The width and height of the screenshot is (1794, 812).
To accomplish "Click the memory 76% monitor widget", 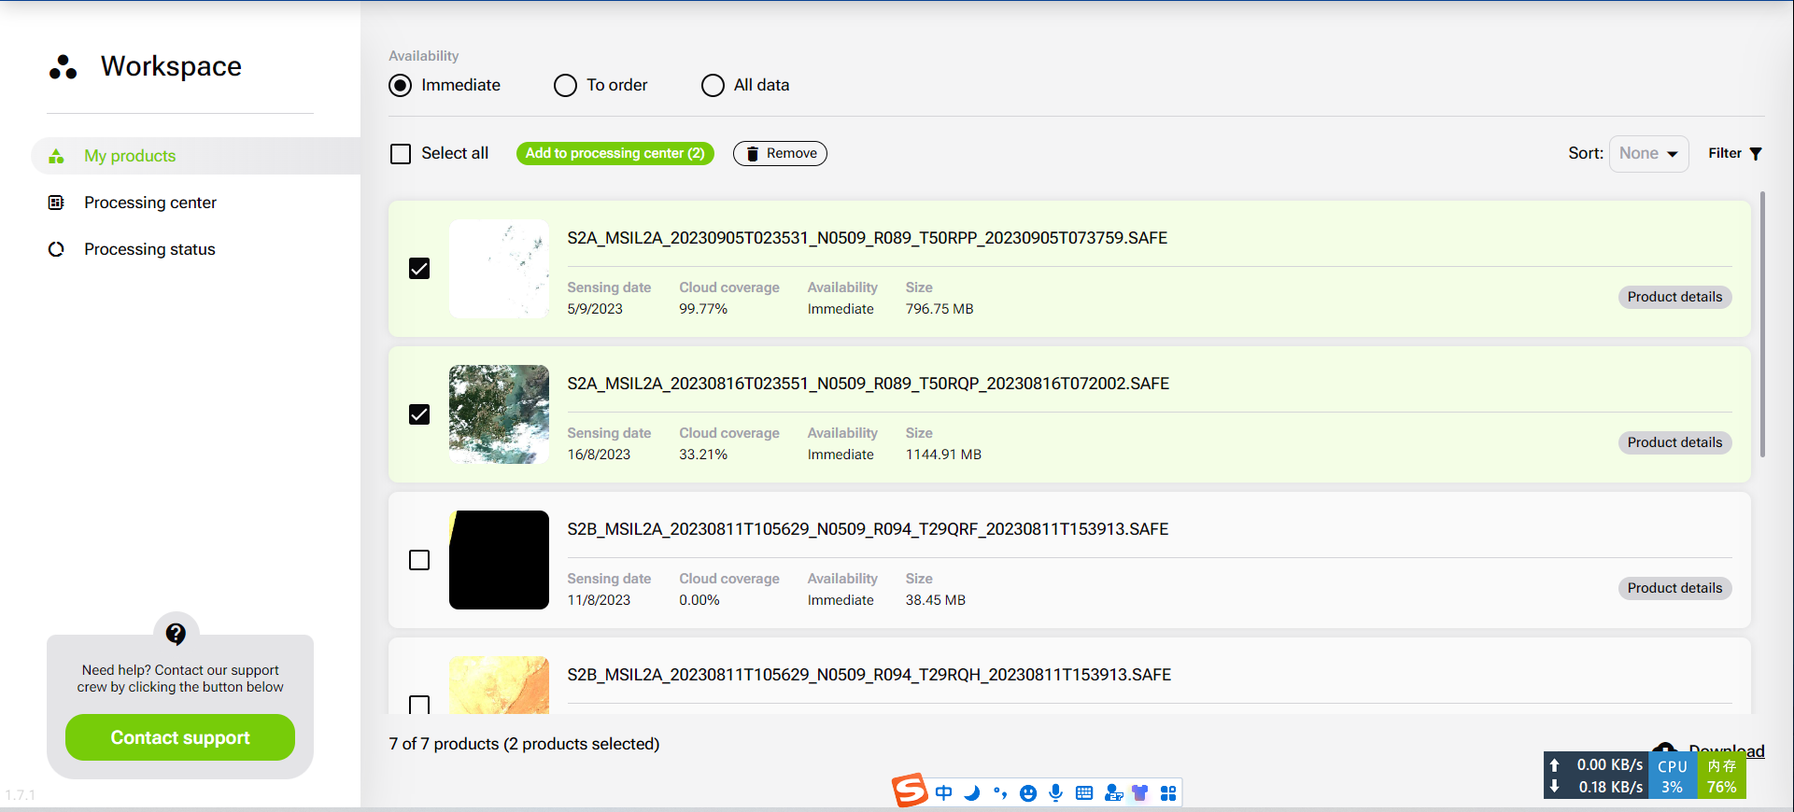I will coord(1721,776).
